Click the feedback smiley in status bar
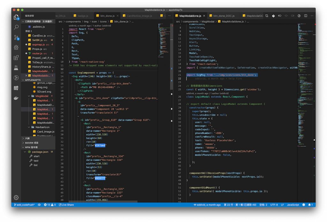The image size is (327, 222). click(304, 205)
